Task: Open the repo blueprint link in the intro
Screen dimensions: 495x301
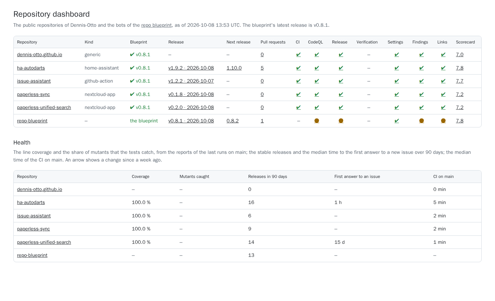Action: (x=157, y=25)
